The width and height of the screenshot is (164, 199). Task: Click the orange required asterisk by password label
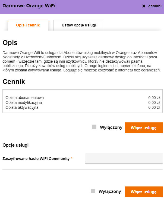point(72,159)
